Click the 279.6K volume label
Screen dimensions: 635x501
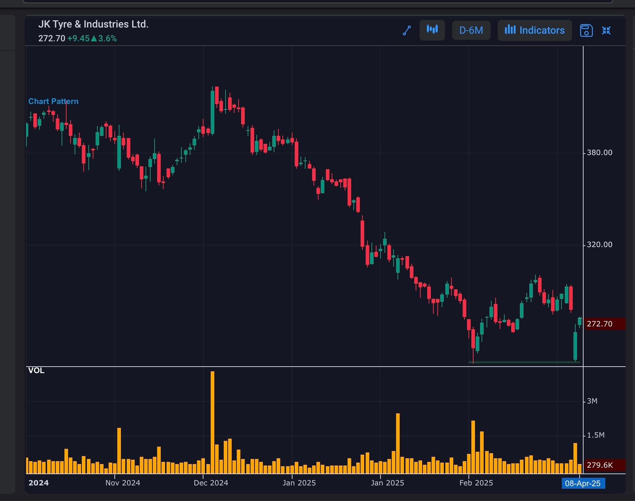pyautogui.click(x=605, y=465)
